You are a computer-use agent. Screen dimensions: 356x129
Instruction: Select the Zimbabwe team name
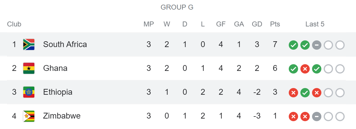62,116
